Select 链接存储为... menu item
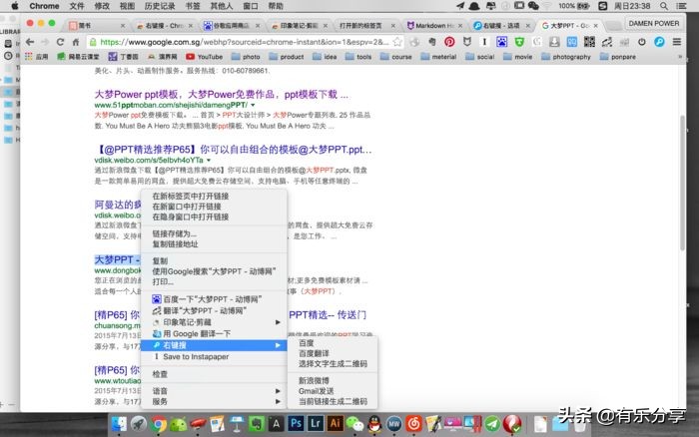 (214, 233)
